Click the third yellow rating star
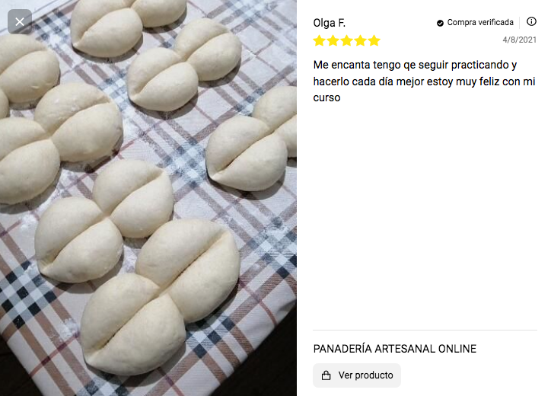Viewport: 551px width, 396px height. click(346, 41)
